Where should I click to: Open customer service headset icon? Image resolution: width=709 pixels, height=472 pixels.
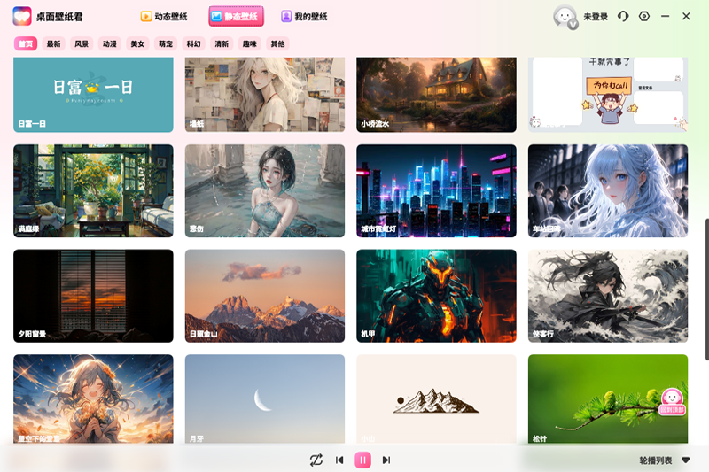pyautogui.click(x=623, y=16)
